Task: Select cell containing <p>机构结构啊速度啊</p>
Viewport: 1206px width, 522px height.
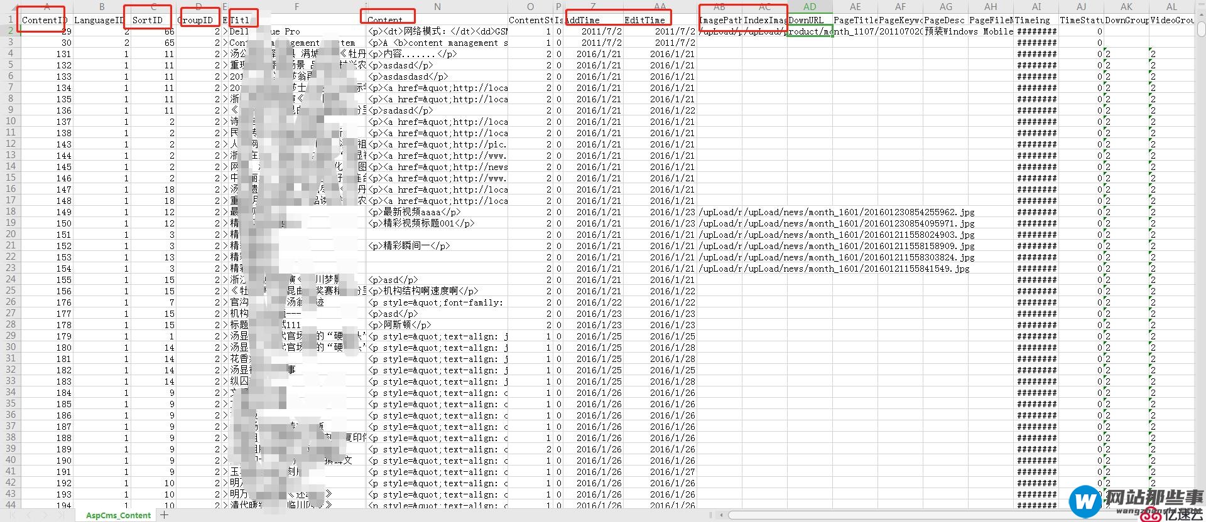Action: coord(437,290)
